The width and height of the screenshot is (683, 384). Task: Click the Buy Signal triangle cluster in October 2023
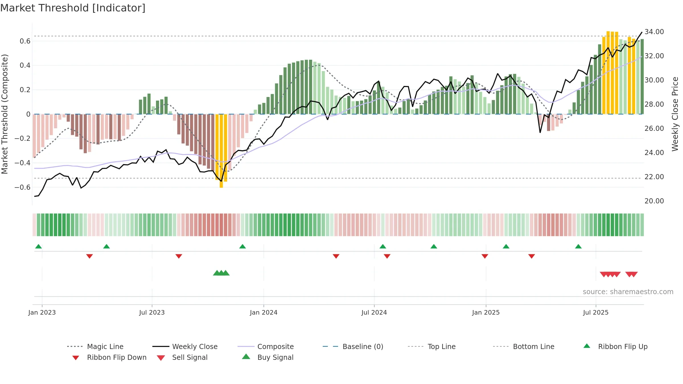click(x=221, y=273)
